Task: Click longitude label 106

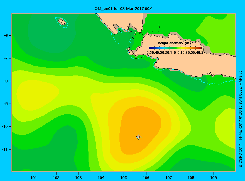Action: (146, 178)
